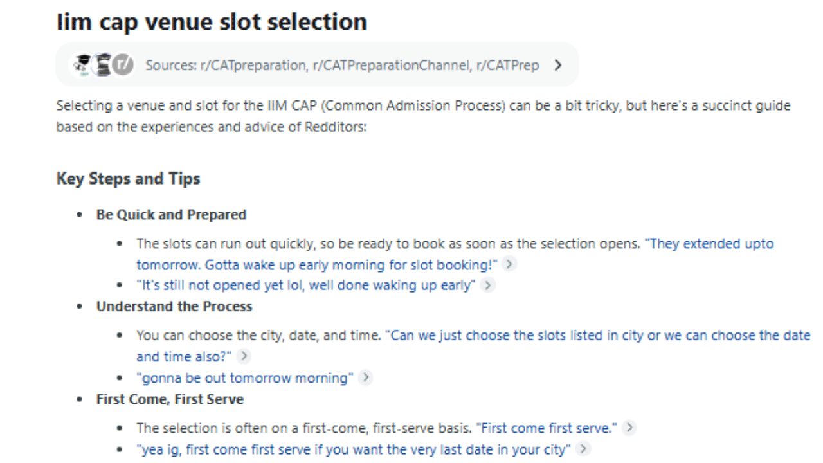
Task: Click the 'Iim cap venue slot selection' title
Action: [212, 21]
